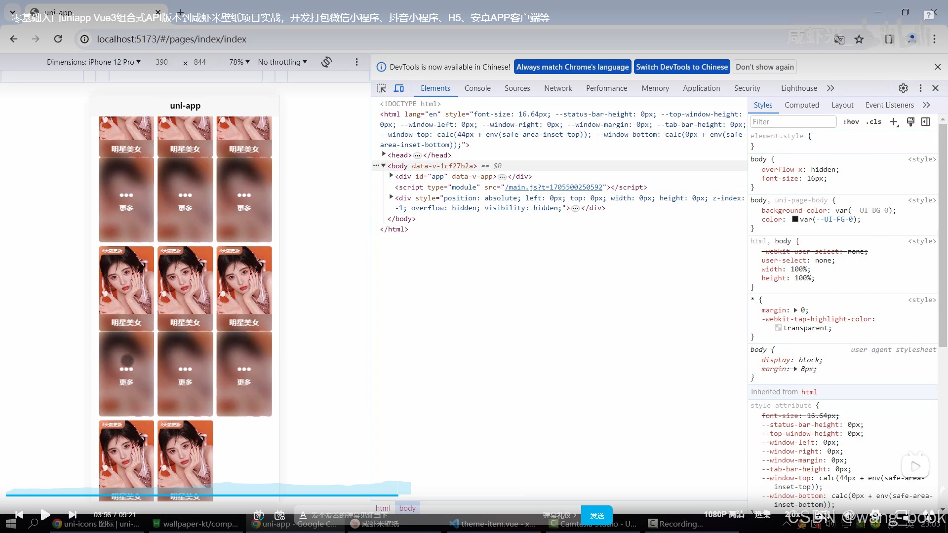Click the blue 发送 send button

coord(597,515)
